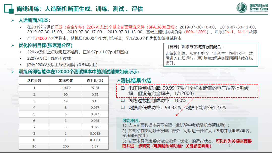Image resolution: width=272 pixels, height=153 pixels.
Task: Click the line 1) 人造断面数据本身不合理
Action: point(176,125)
